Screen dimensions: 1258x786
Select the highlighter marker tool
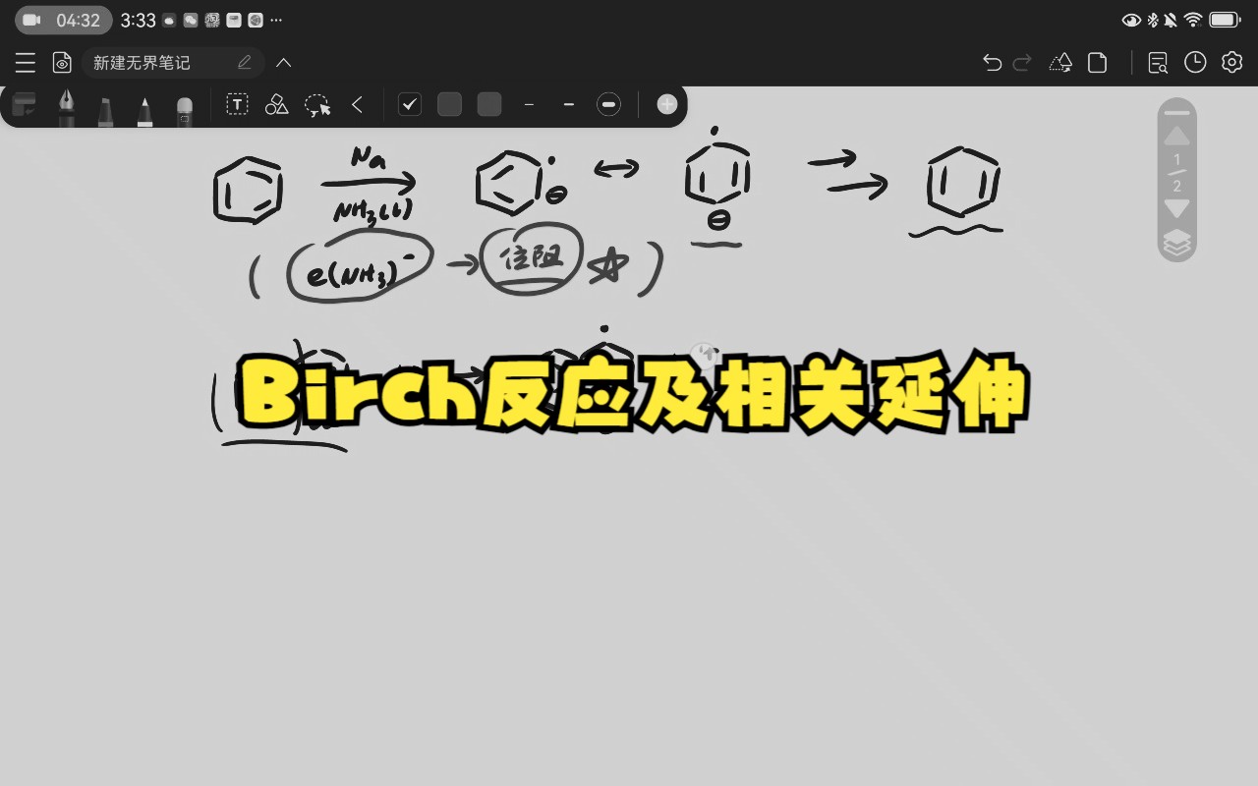[105, 110]
